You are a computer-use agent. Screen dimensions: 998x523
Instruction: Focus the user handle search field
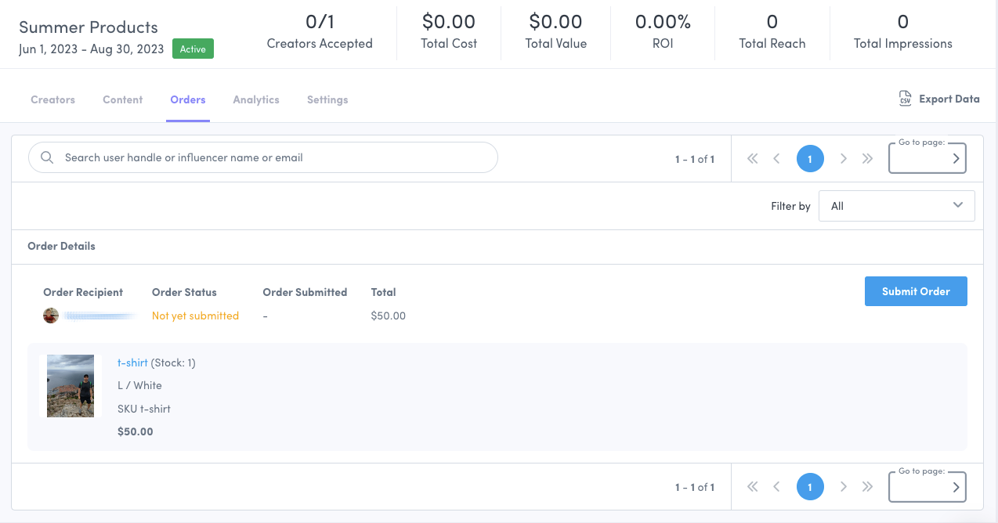(x=274, y=157)
